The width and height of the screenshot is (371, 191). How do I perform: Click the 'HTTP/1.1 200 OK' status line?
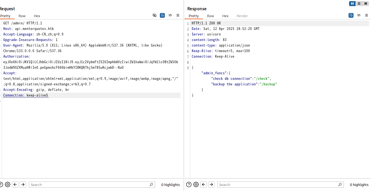(x=206, y=23)
